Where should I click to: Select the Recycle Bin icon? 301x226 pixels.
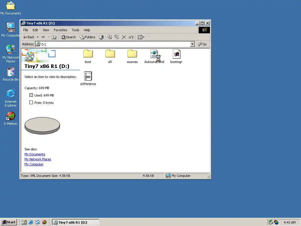tap(11, 74)
